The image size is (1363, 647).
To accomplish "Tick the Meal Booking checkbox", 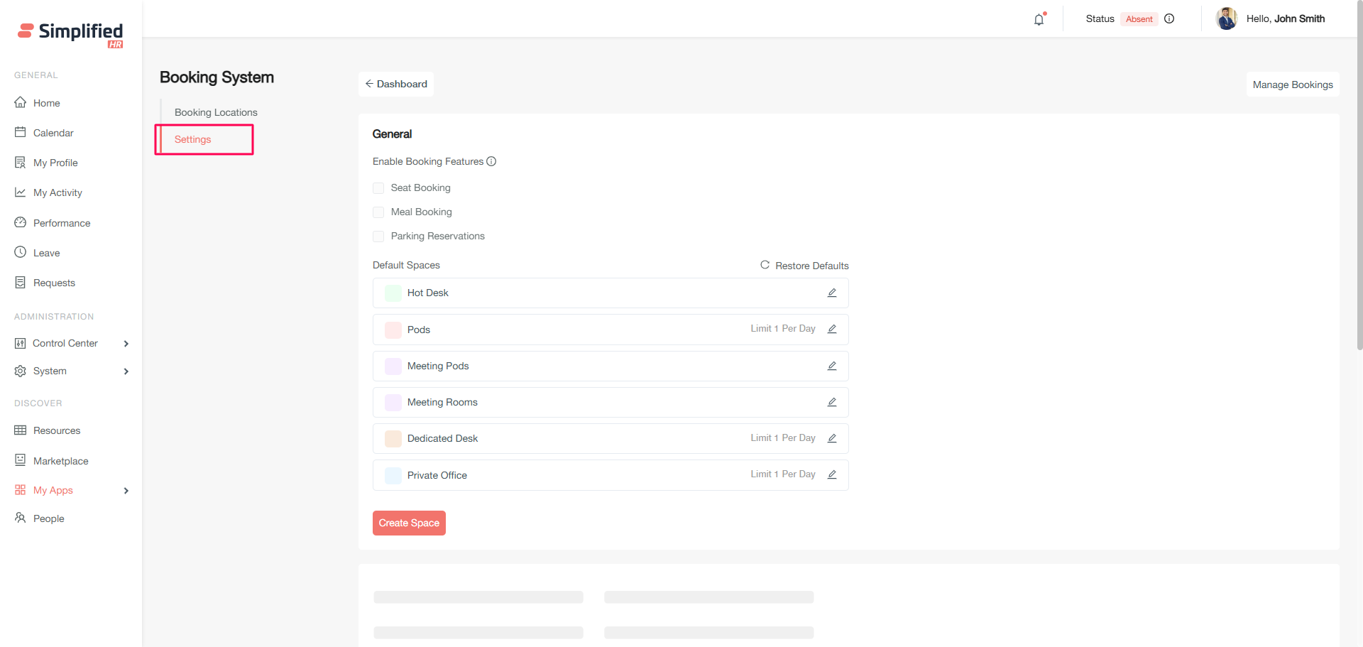I will coord(378,212).
